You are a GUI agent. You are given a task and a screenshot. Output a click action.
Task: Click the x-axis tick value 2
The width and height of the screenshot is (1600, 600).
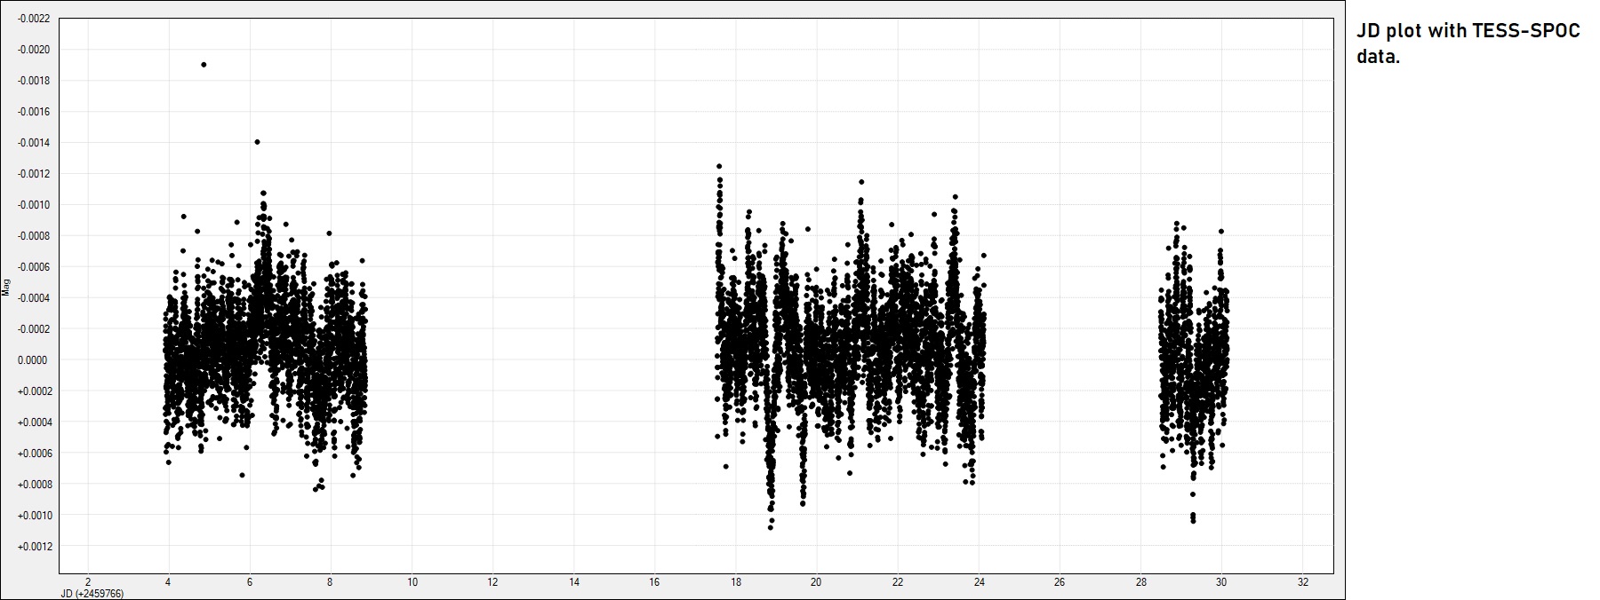[88, 583]
